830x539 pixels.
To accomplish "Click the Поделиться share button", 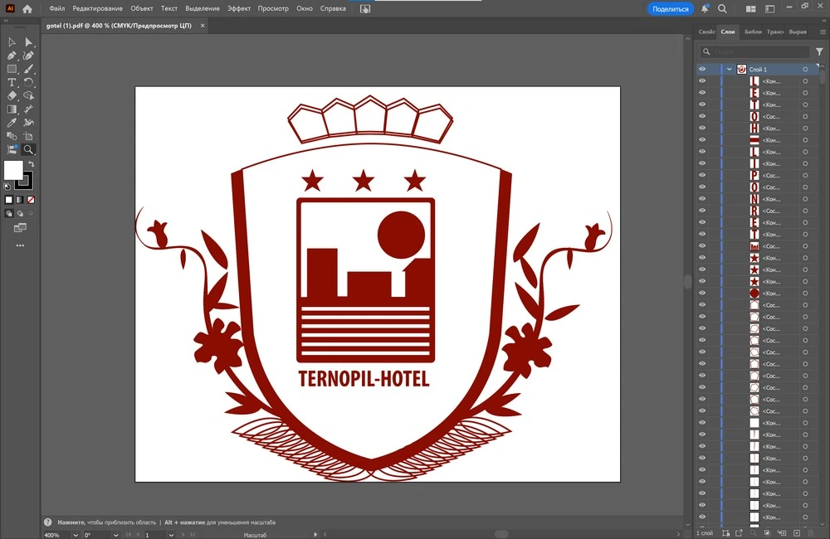I will click(x=670, y=9).
